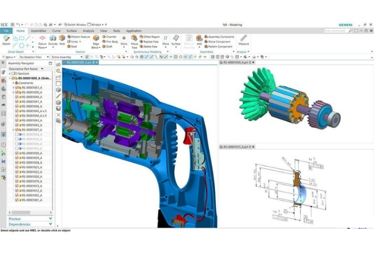Open the Add component tool
This screenshot has height=254, width=374.
199,40
